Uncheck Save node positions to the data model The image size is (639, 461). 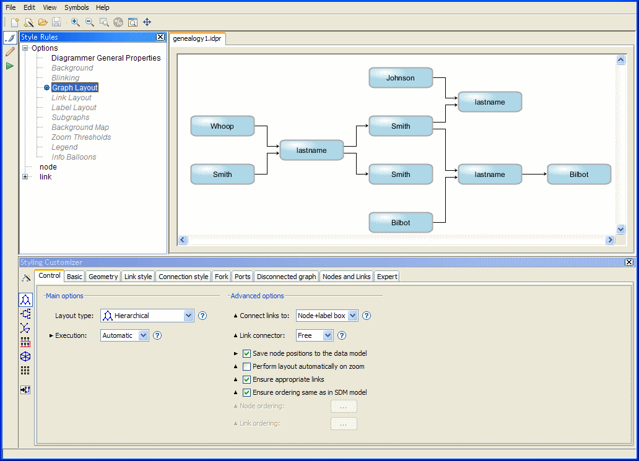point(246,353)
